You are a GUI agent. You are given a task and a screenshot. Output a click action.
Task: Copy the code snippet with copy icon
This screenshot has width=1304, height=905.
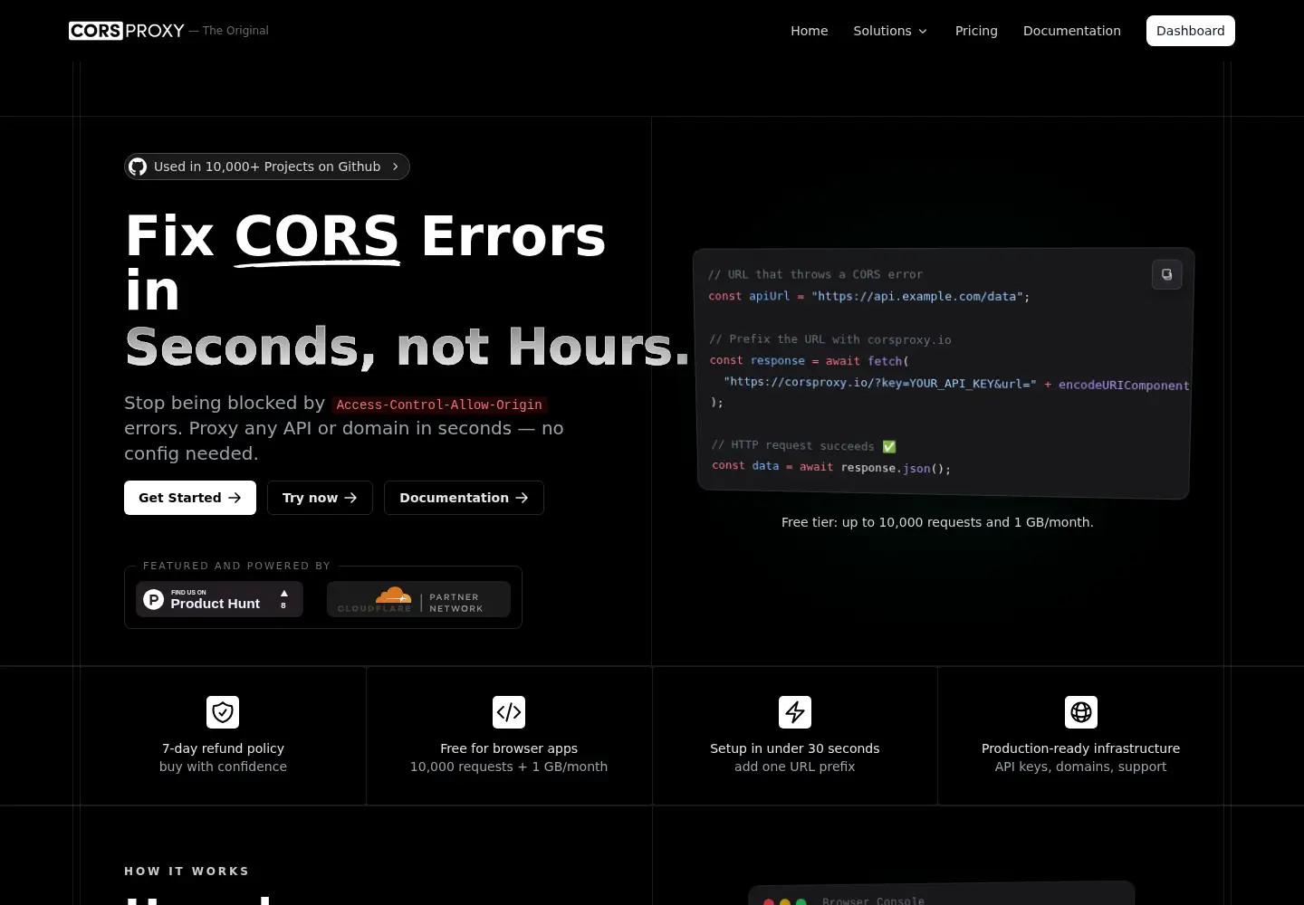(x=1166, y=274)
